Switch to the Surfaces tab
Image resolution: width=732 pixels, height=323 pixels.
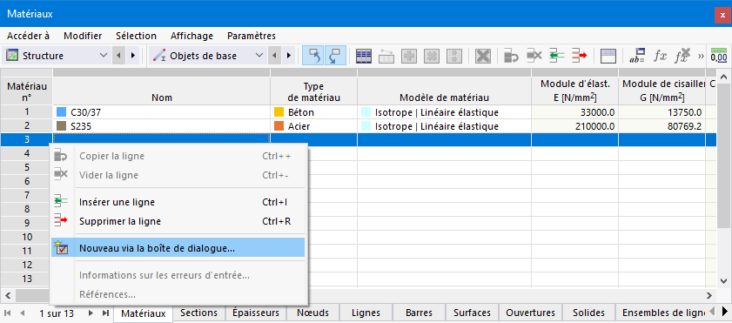(473, 313)
